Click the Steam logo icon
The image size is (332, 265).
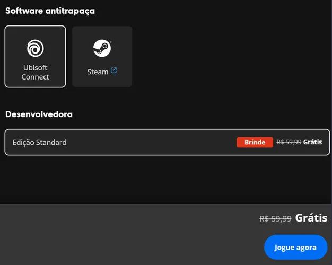tap(102, 48)
